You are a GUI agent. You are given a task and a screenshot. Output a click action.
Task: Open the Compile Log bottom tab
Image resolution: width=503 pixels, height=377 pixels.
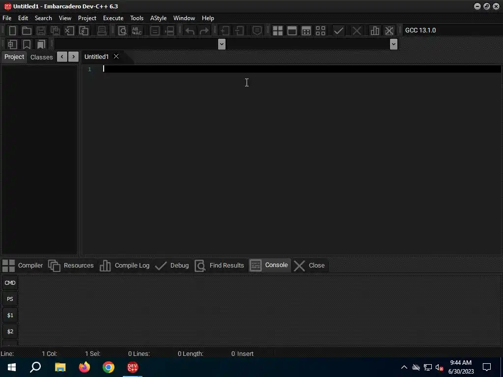pyautogui.click(x=124, y=266)
